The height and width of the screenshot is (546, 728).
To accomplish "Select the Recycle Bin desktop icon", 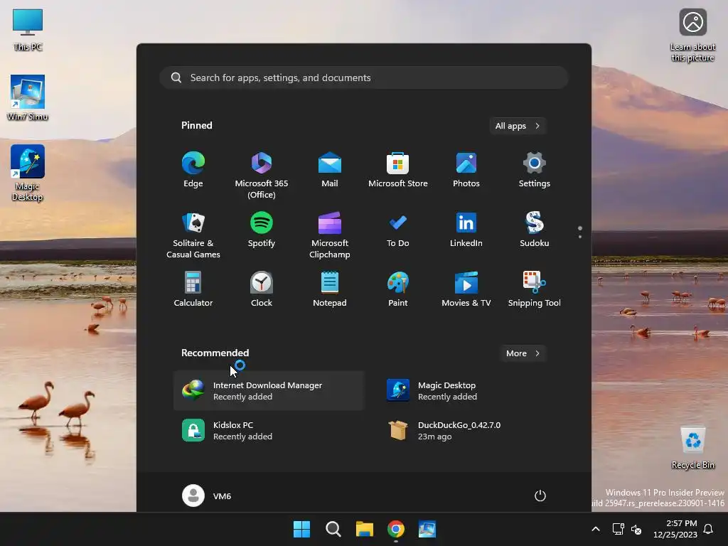I will pos(692,448).
